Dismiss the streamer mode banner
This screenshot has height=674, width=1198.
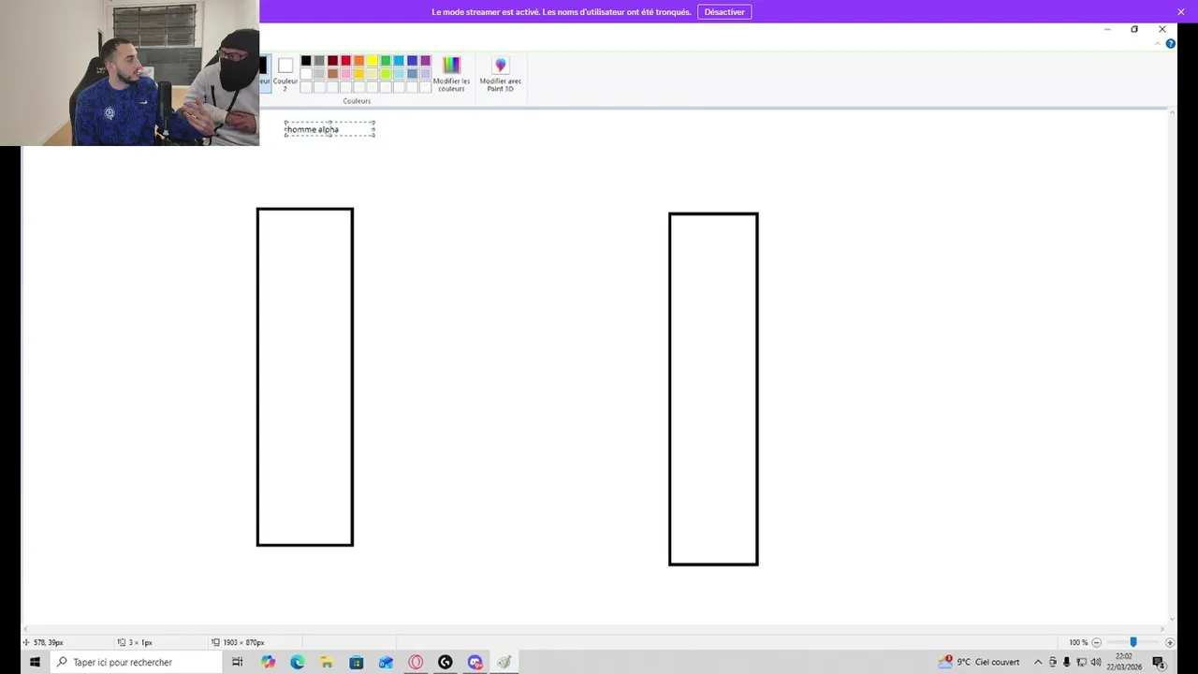1181,12
